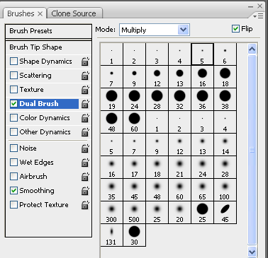
Task: Open the Color Dynamics settings label
Action: point(45,118)
